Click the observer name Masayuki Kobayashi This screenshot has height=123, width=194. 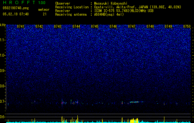tap(111, 3)
